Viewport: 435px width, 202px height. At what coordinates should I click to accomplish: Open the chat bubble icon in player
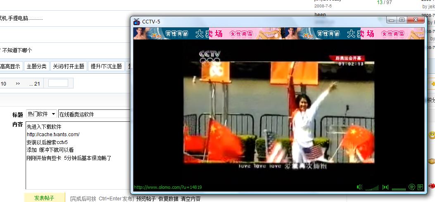point(412,187)
